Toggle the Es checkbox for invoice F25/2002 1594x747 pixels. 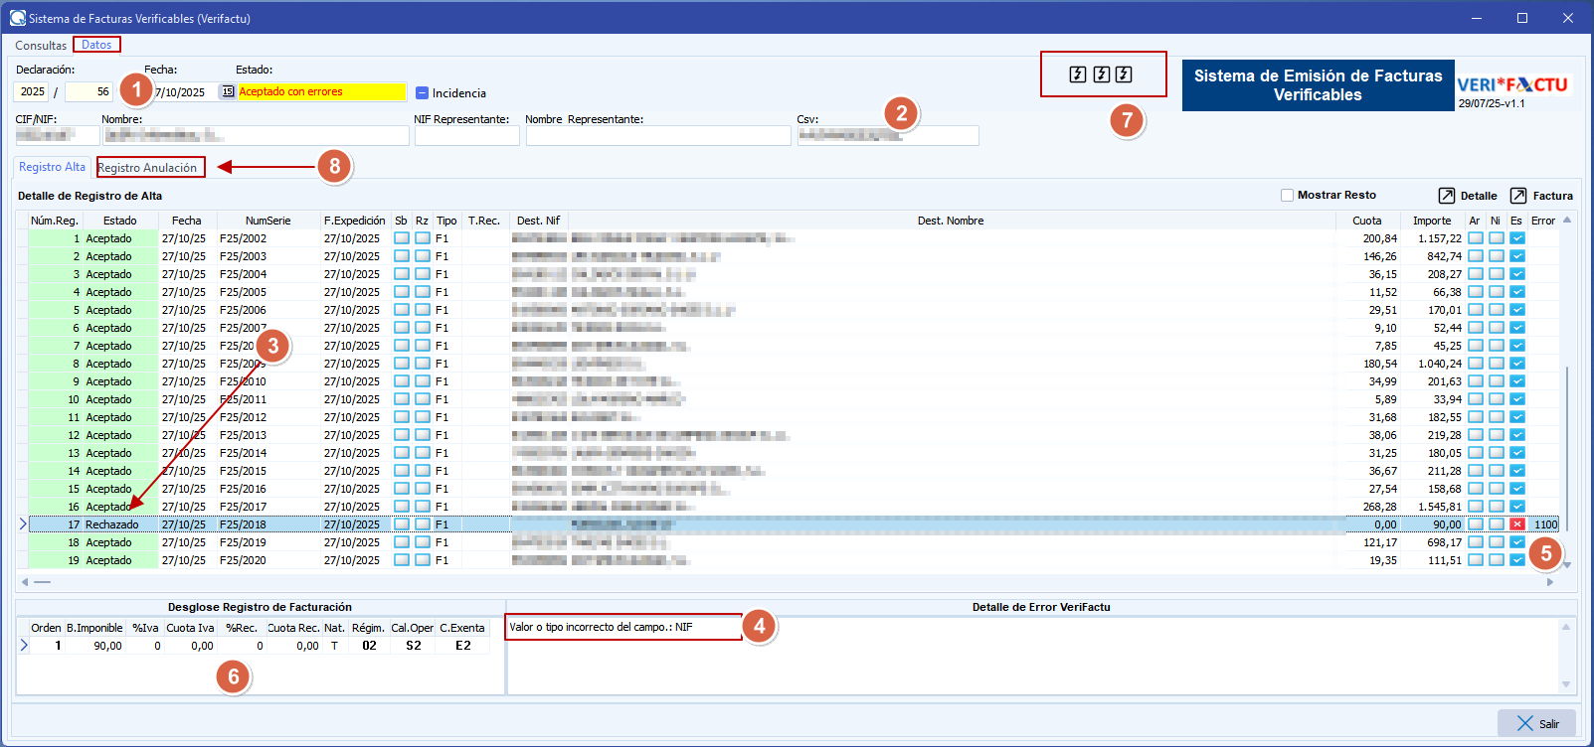tap(1517, 238)
